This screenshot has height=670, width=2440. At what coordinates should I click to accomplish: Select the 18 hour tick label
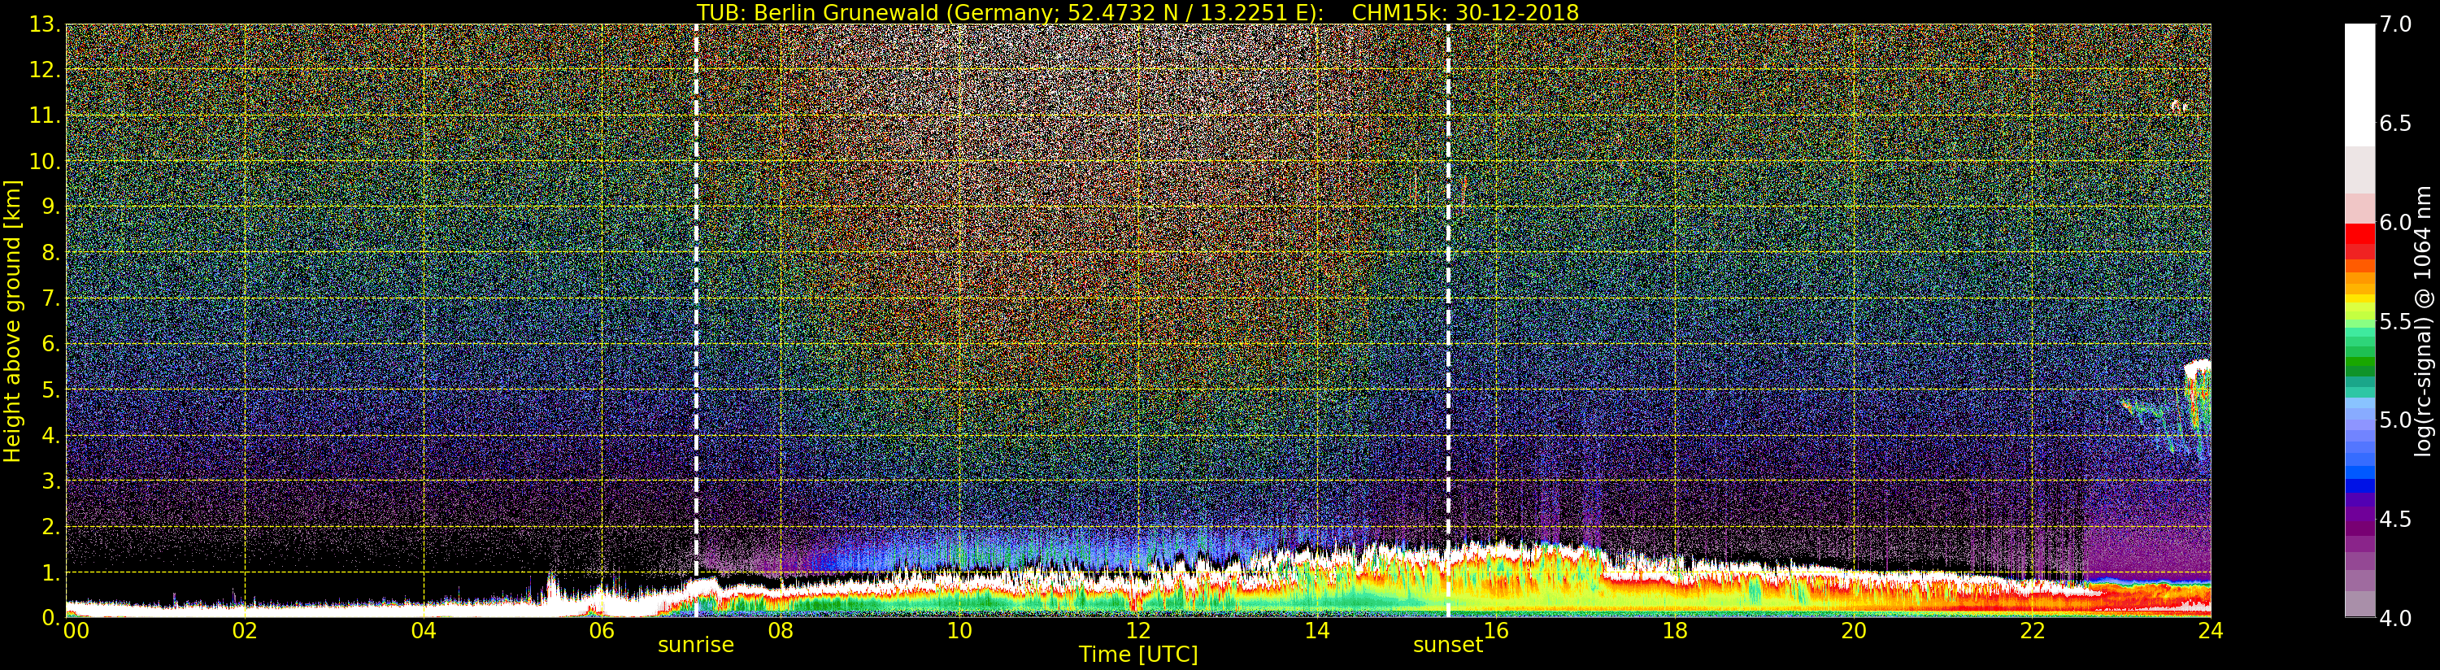tap(1674, 631)
